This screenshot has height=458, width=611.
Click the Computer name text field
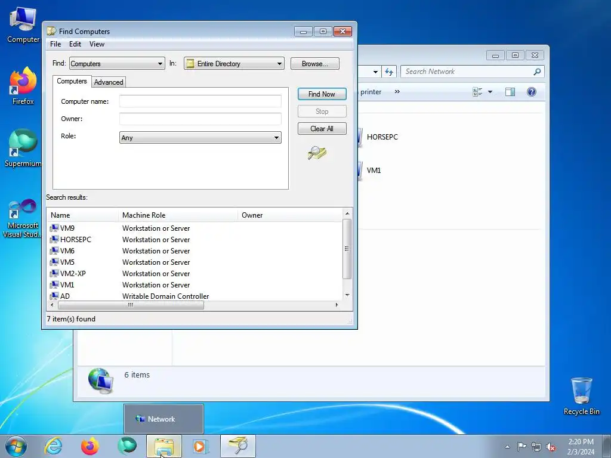coord(200,101)
